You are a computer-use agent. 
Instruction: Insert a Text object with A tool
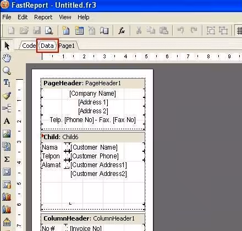point(7,121)
